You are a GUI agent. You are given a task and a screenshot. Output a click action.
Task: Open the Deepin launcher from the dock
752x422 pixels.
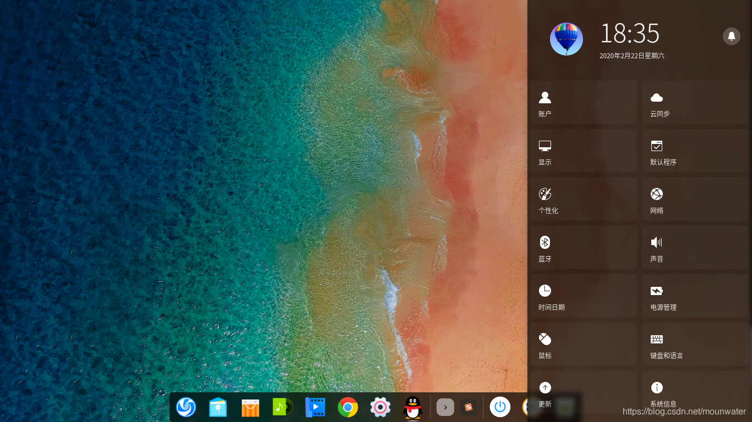pos(186,407)
